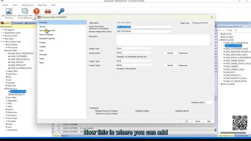Click Regenerate next to Update Script

coord(183,53)
